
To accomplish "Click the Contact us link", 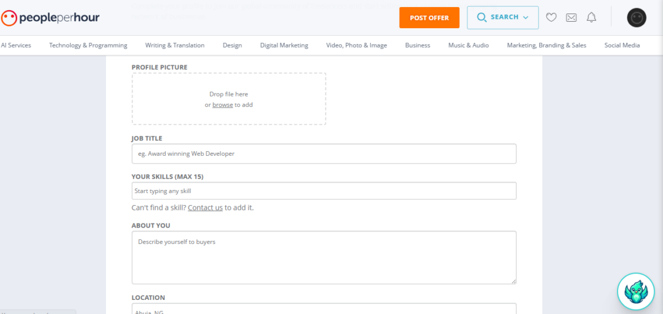I will [205, 208].
